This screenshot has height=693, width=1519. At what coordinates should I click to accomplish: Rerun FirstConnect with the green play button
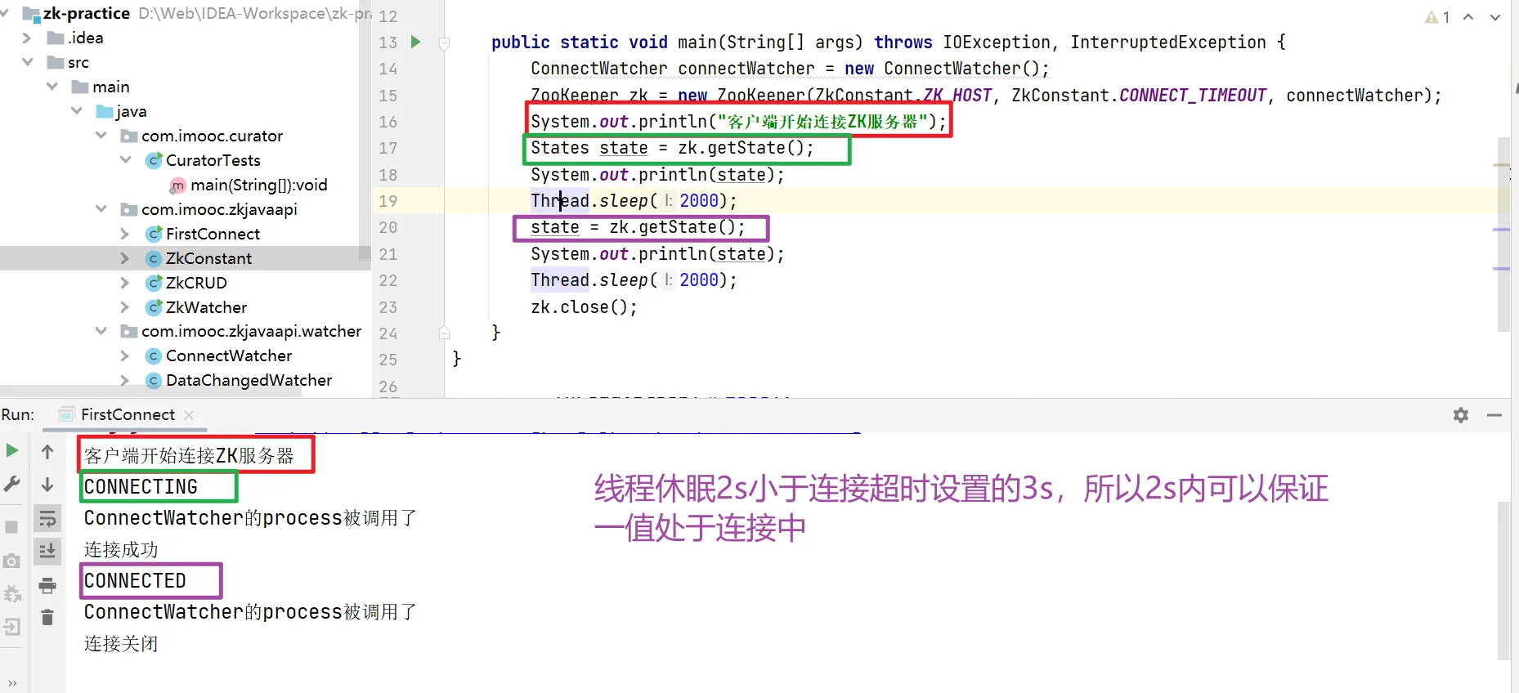pos(12,450)
